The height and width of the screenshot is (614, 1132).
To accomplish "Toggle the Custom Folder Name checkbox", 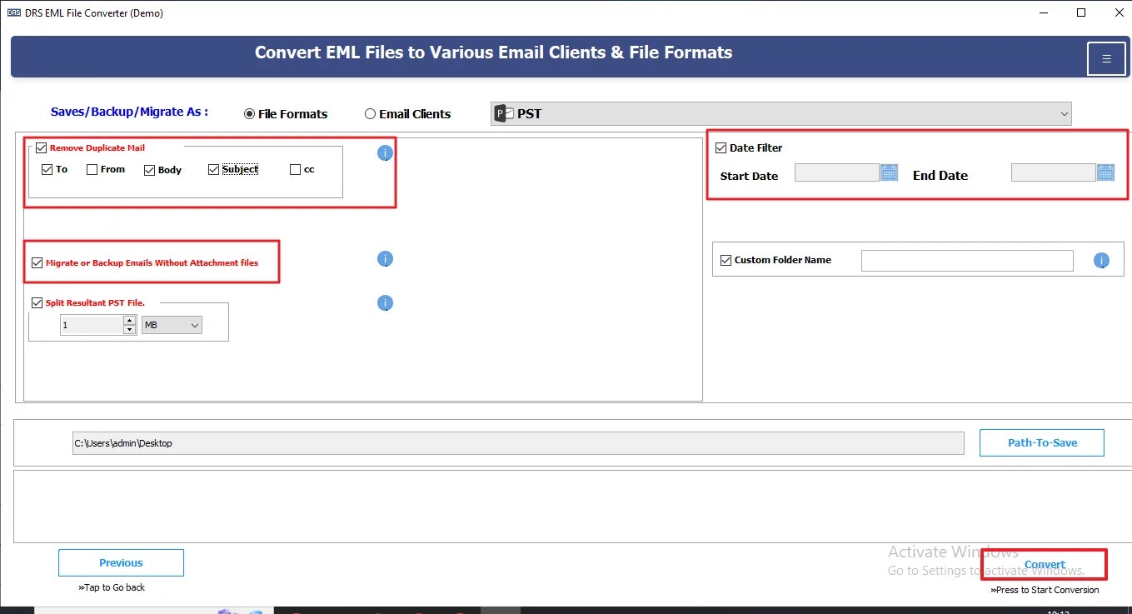I will 726,260.
